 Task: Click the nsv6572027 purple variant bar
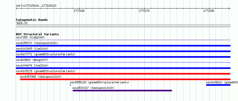coord(122,91)
